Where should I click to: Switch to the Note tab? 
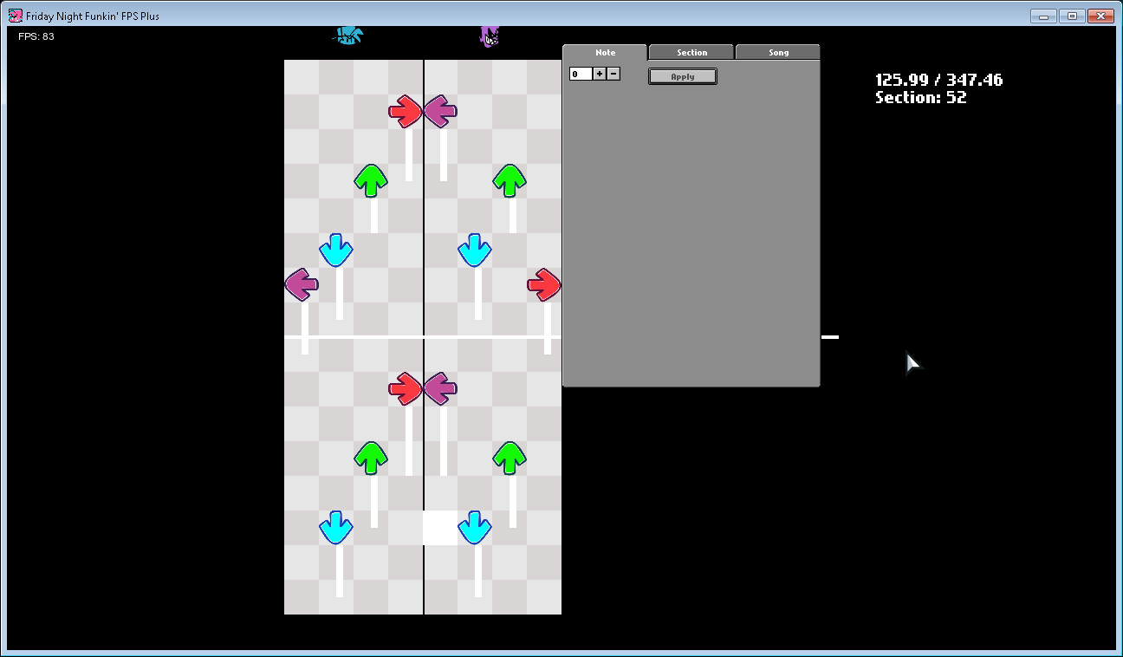[x=605, y=53]
